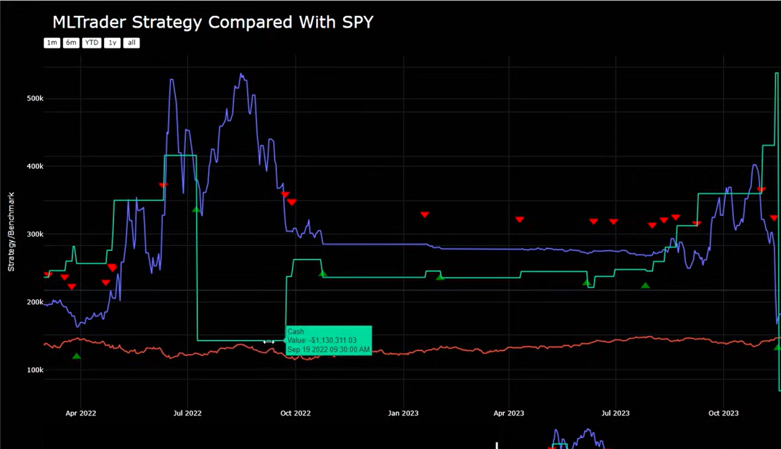Click the 'Apr 2022' x-axis label
Screen dimensions: 781x449
tap(81, 413)
